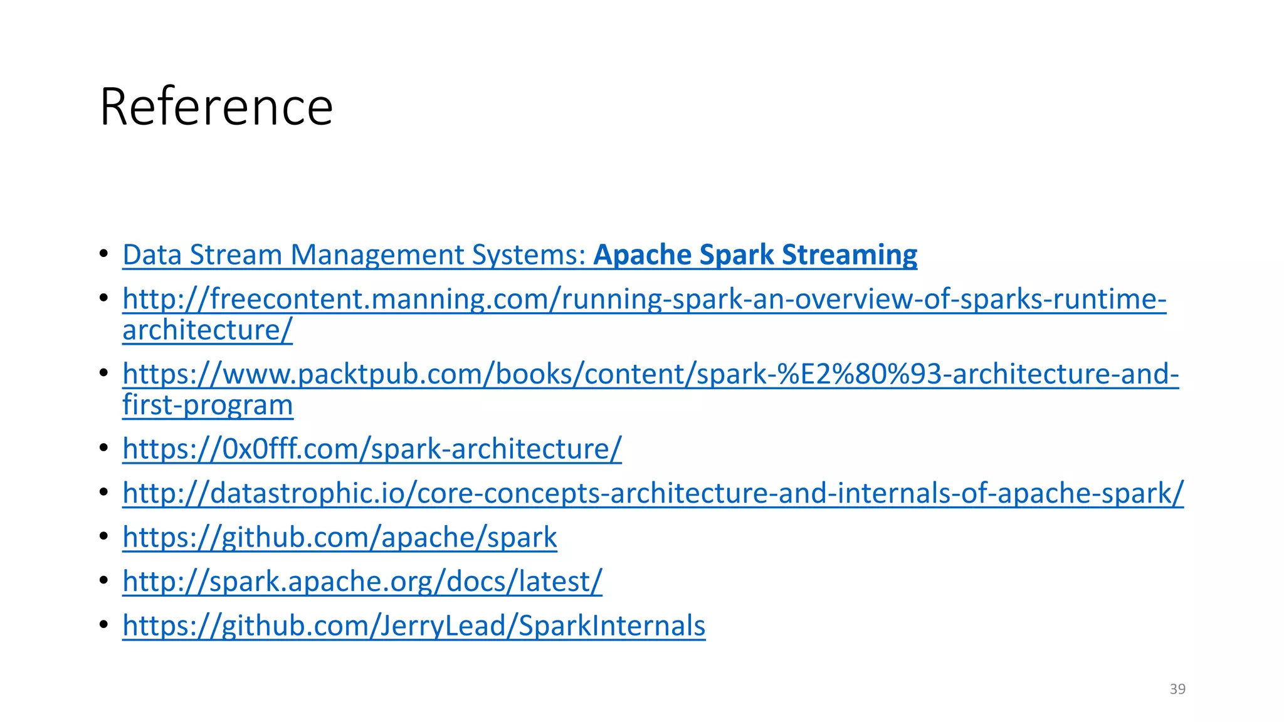Image resolution: width=1284 pixels, height=722 pixels.
Task: Select the Reference slide title
Action: [216, 107]
